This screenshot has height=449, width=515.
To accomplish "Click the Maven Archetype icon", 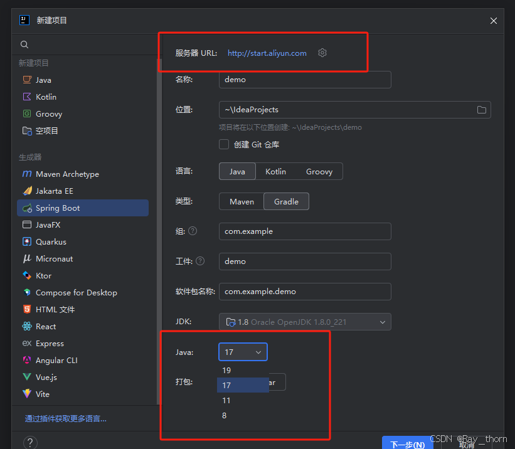I will (27, 174).
